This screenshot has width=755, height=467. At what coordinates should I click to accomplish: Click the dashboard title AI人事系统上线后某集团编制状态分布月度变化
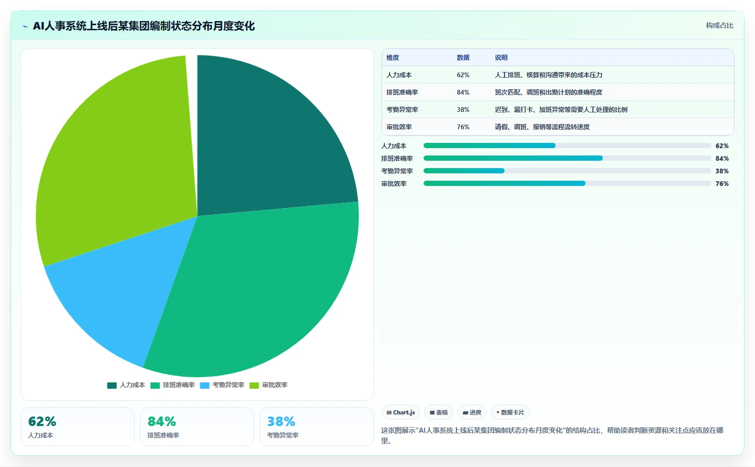pos(144,26)
